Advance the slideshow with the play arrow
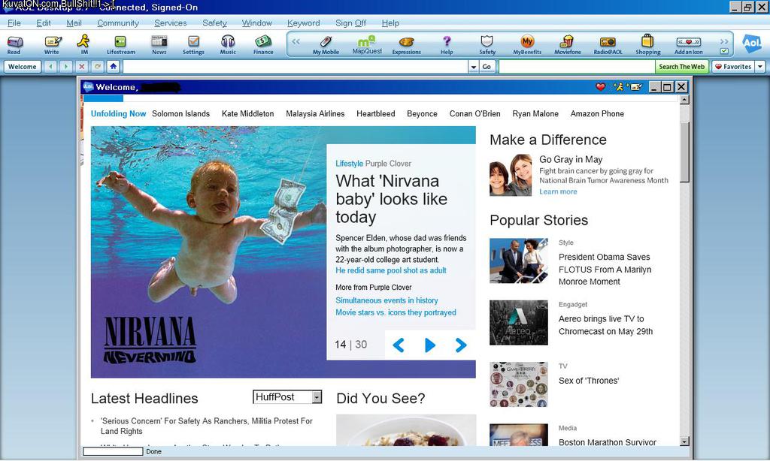The height and width of the screenshot is (461, 770). tap(430, 345)
